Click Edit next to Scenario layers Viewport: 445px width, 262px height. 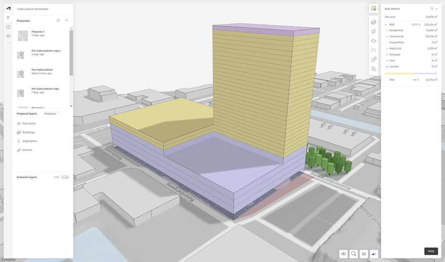pyautogui.click(x=57, y=177)
